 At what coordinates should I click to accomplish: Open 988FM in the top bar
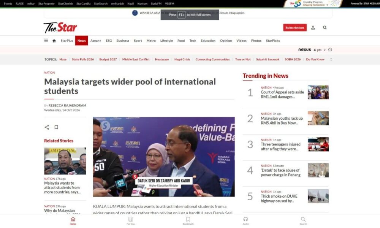click(x=169, y=4)
